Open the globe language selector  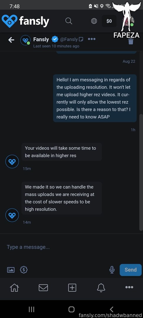point(94,21)
